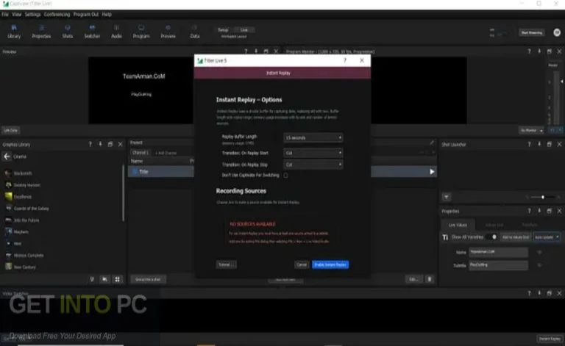Open the Program Out menu
This screenshot has height=346, width=565.
(86, 15)
